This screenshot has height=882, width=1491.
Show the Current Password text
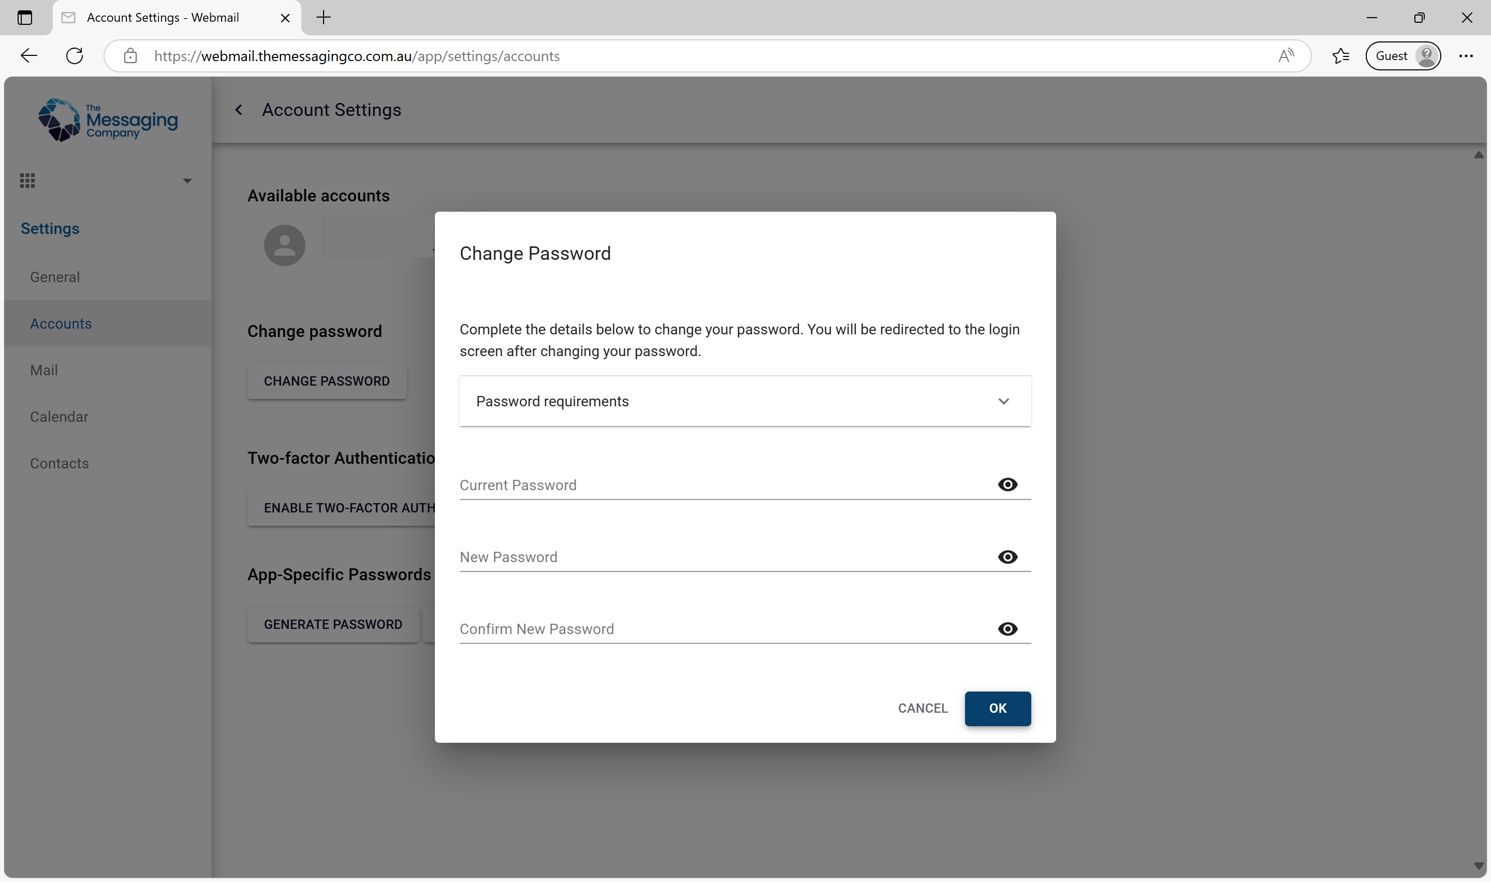[x=1007, y=484]
